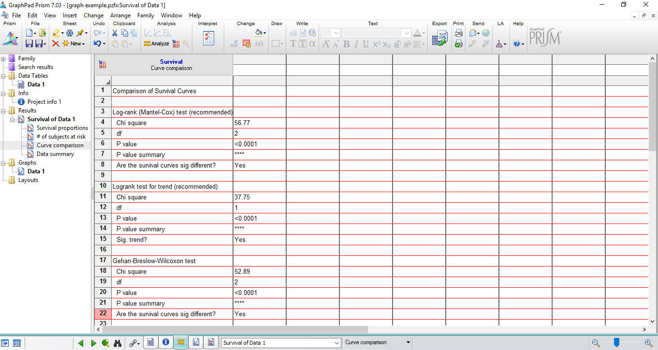The image size is (658, 350).
Task: Delete sheet using red X icon
Action: (x=56, y=43)
